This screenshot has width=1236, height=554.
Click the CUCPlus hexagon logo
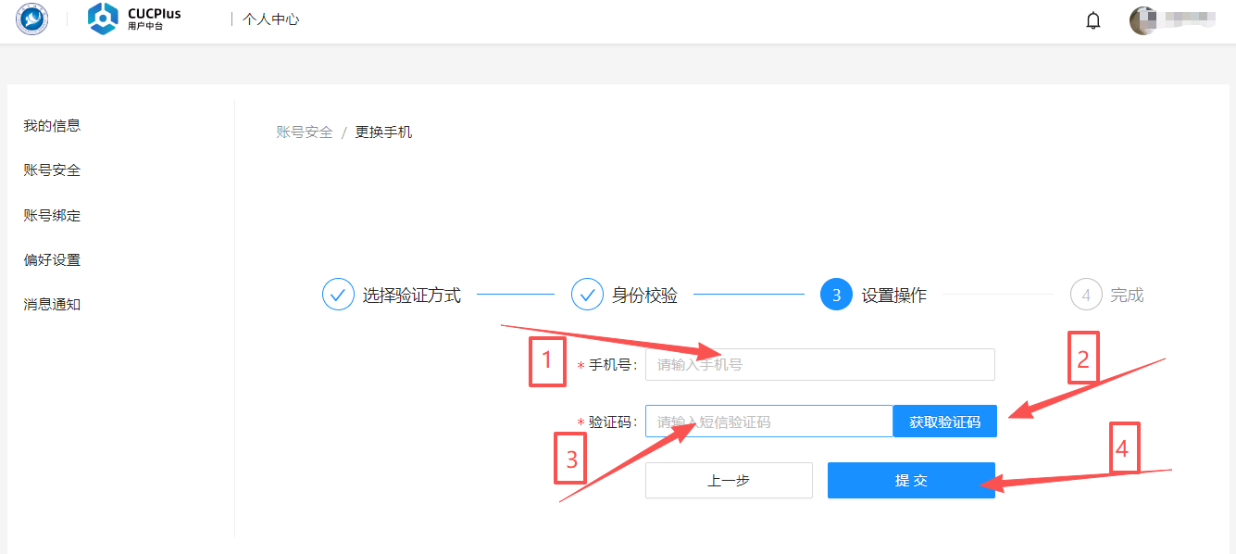point(103,19)
